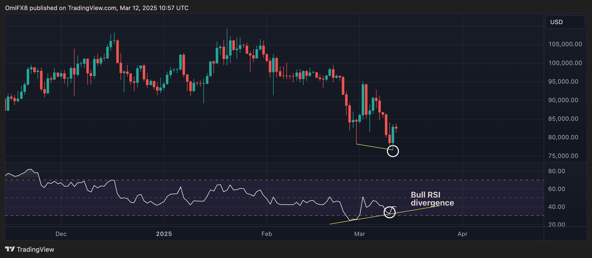Click the TradingView wordmark text

point(35,249)
